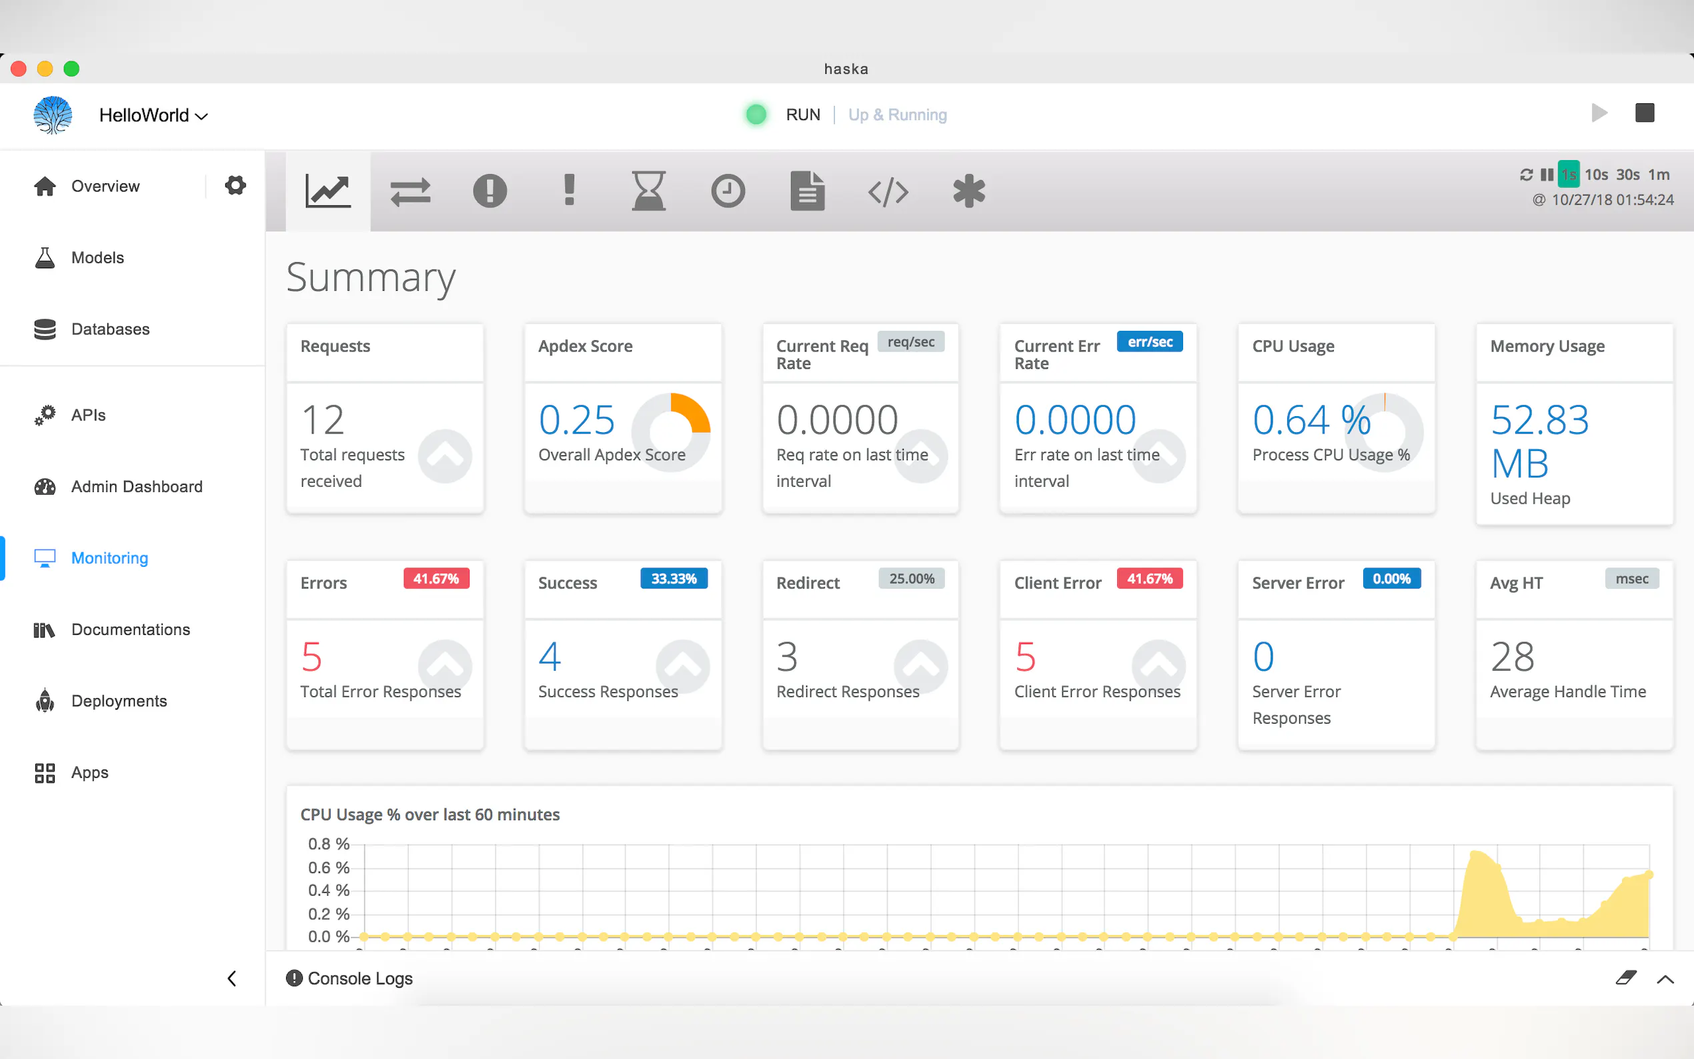Viewport: 1694px width, 1059px height.
Task: Open the HelloWorld project dropdown
Action: pos(153,115)
